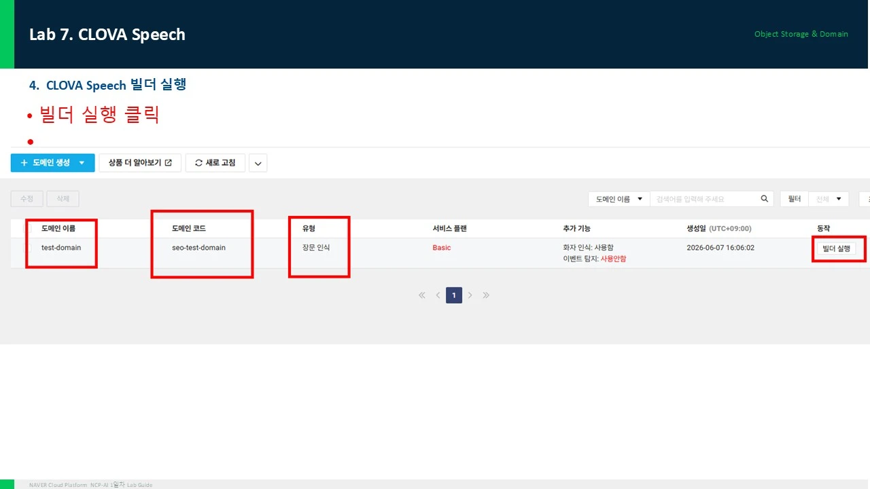This screenshot has height=489, width=870.
Task: Click the 동작 column header
Action: [x=824, y=229]
